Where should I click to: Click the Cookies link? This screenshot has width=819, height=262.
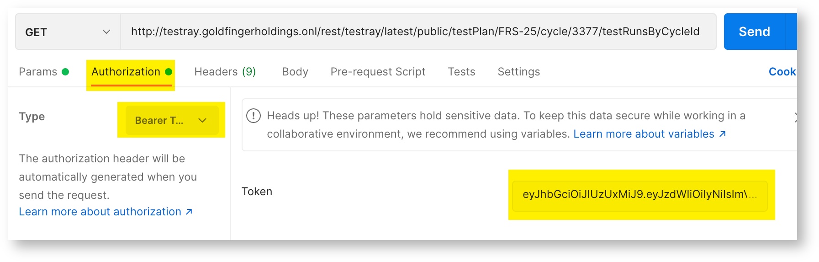point(782,72)
